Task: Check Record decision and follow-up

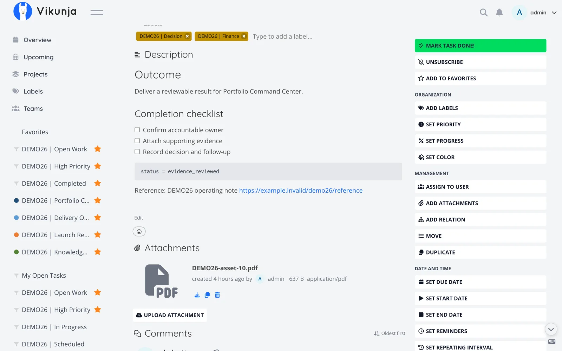Action: (137, 152)
